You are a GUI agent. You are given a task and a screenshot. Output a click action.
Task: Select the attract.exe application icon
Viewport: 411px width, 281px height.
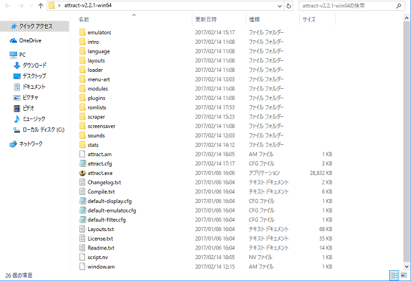[82, 173]
